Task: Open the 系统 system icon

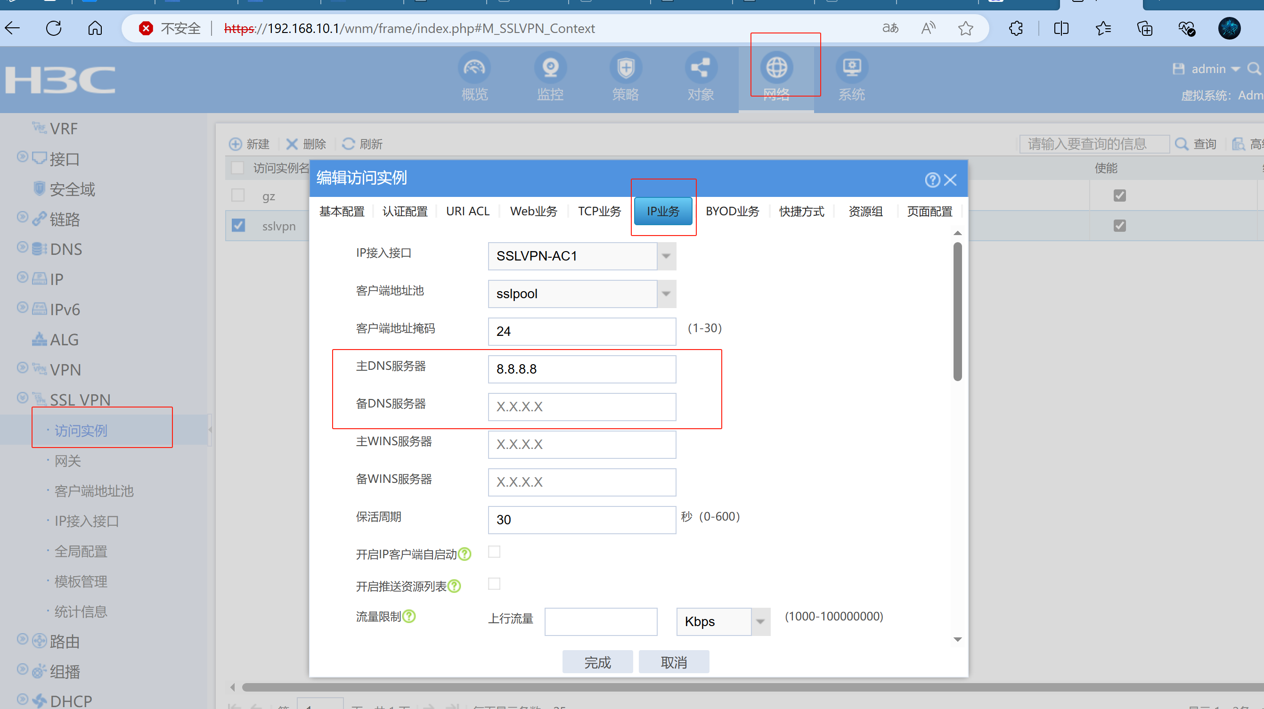Action: pos(851,68)
